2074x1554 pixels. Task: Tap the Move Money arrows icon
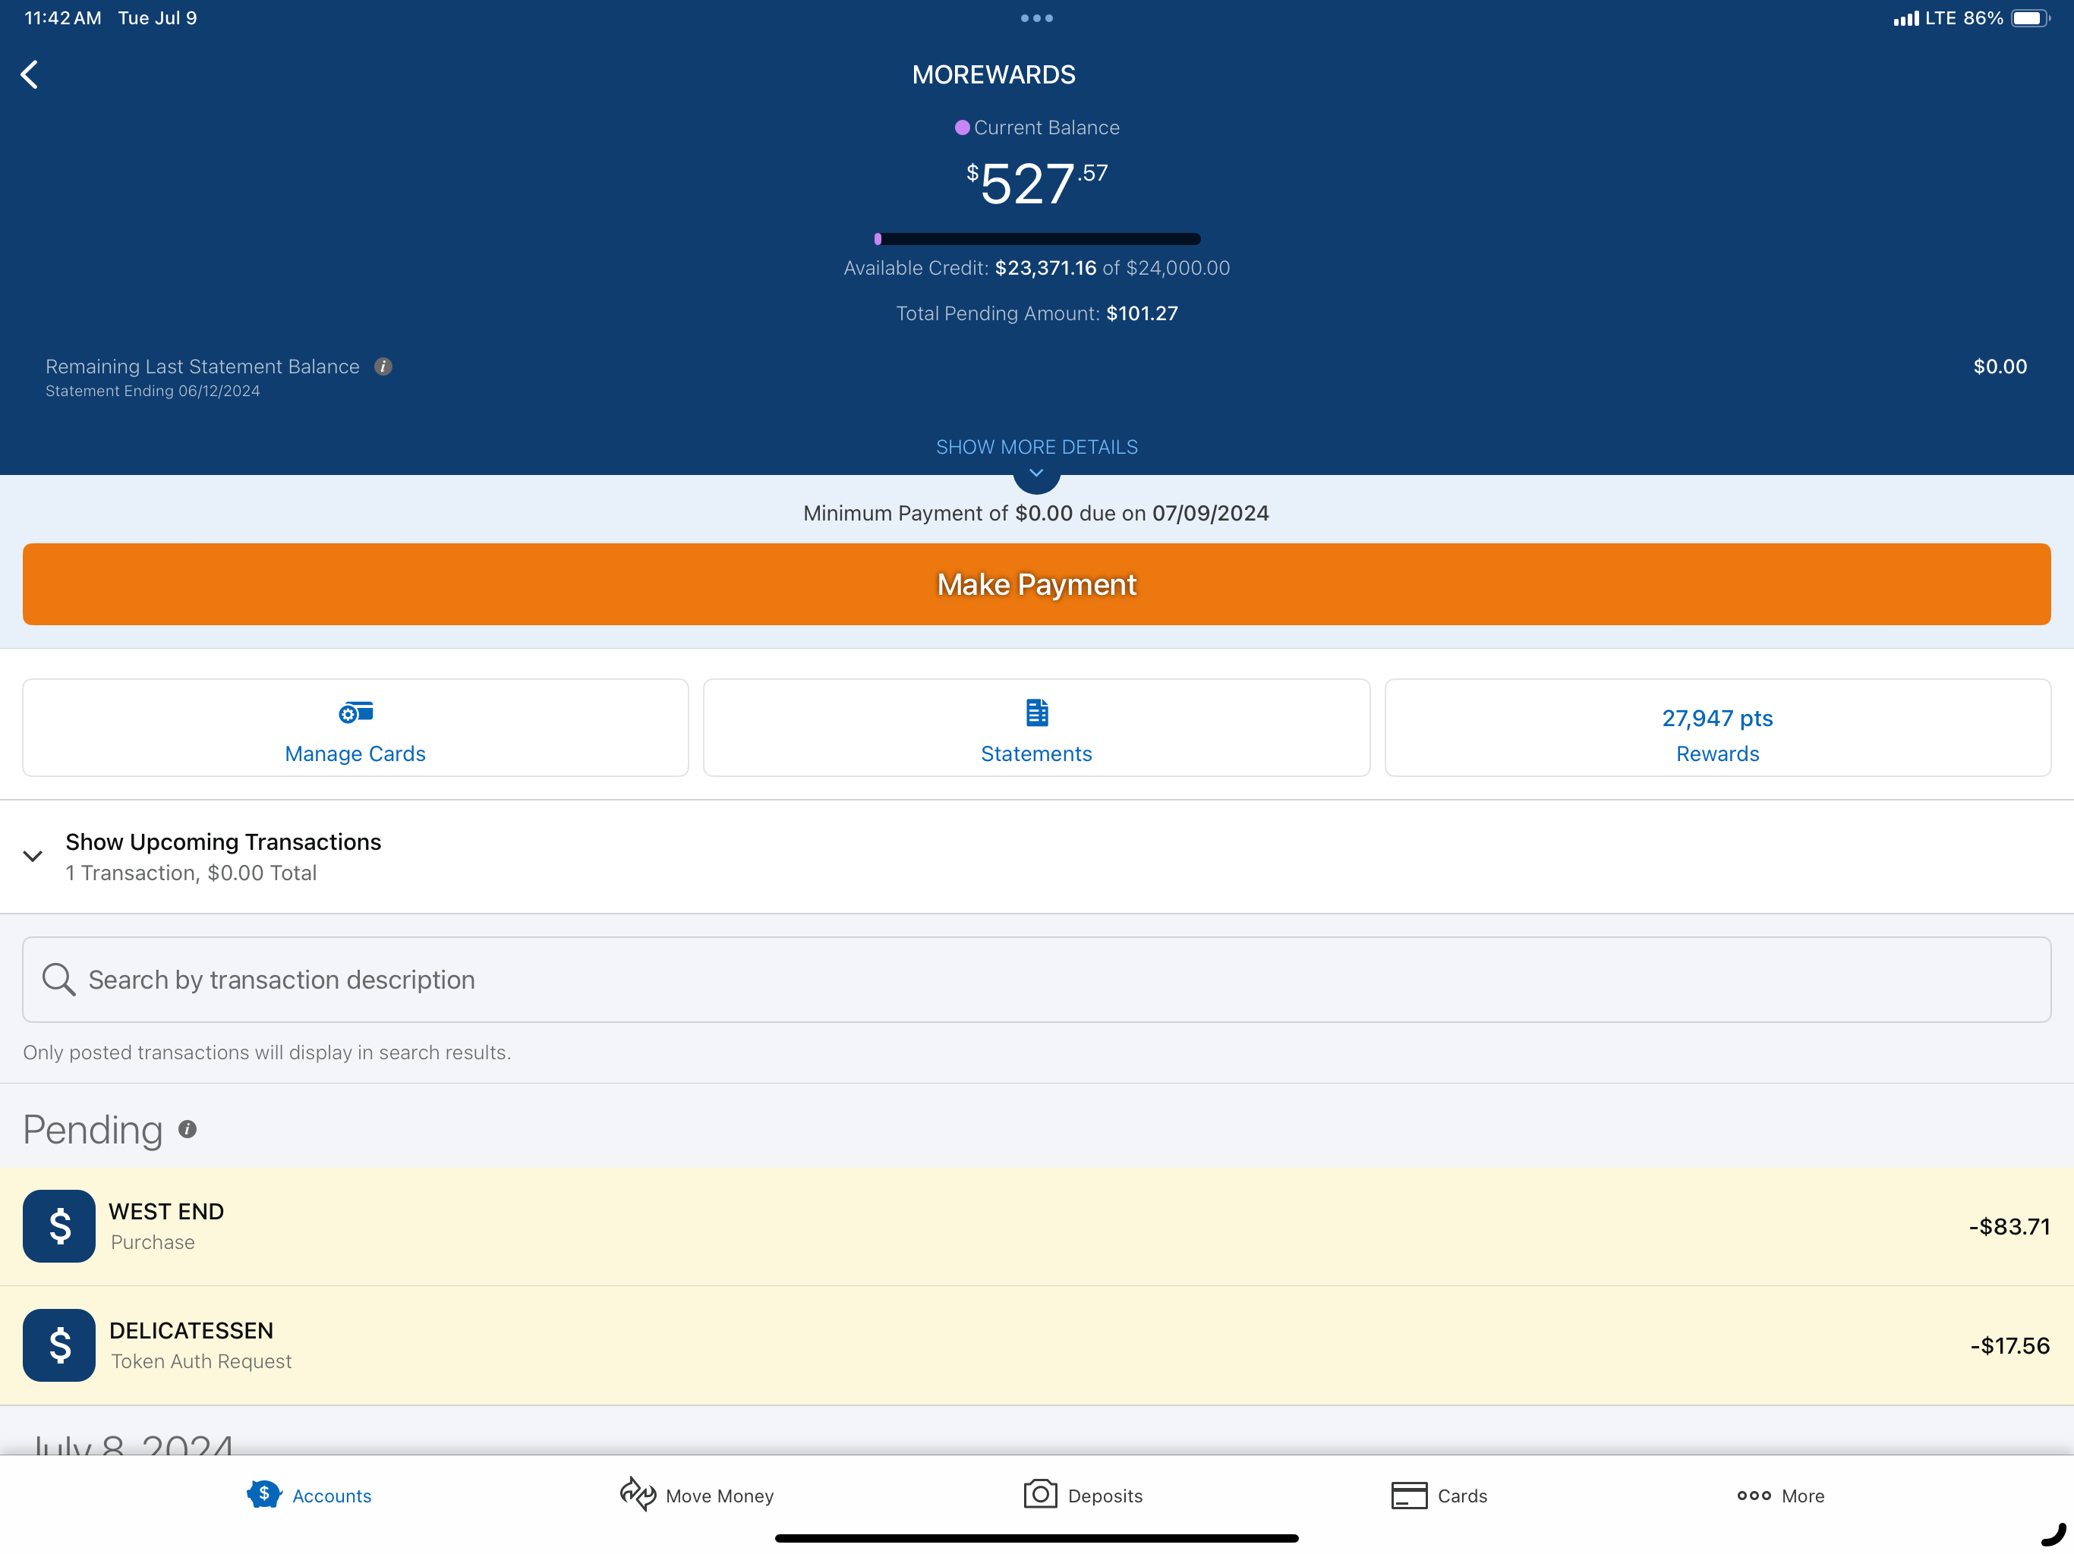pos(638,1494)
